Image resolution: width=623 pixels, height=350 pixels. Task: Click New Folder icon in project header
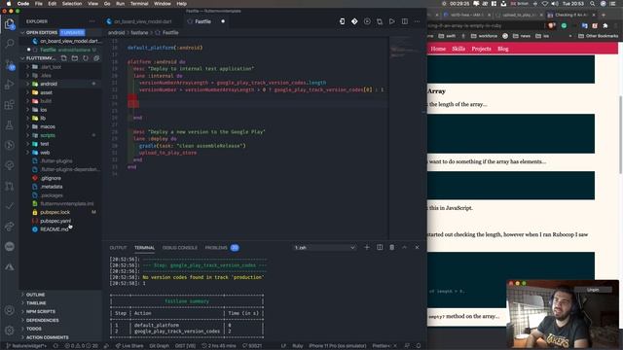tap(75, 58)
